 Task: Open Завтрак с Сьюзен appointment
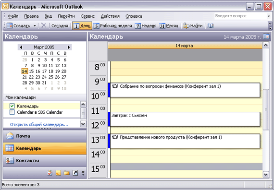pos(184,119)
